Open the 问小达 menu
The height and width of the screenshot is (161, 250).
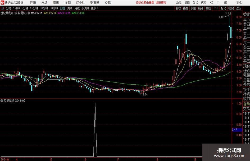tap(80, 3)
